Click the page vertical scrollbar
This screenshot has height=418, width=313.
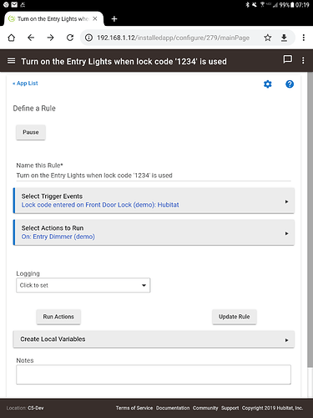tap(310, 220)
